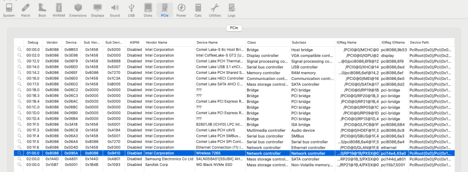Open the Power toolbar section
Viewport: 468px width, 172px height.
181,10
